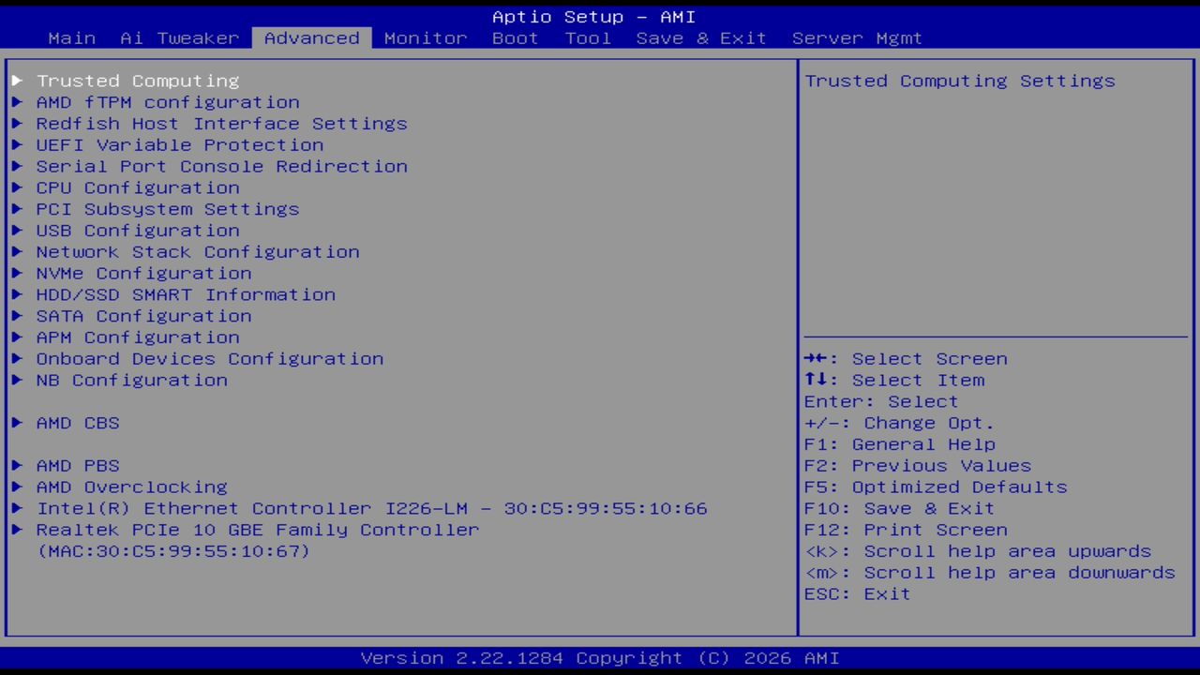Screen dimensions: 1200x675
Task: Click the F10: Save & Exit hint
Action: coord(899,508)
